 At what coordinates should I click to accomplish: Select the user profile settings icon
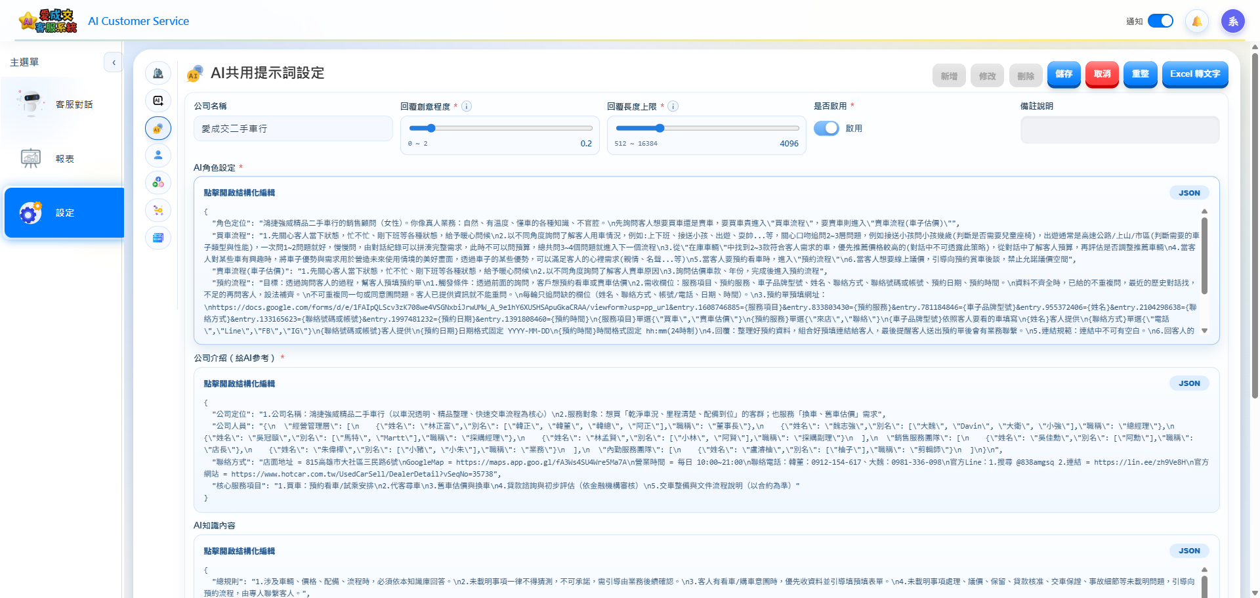(x=157, y=156)
